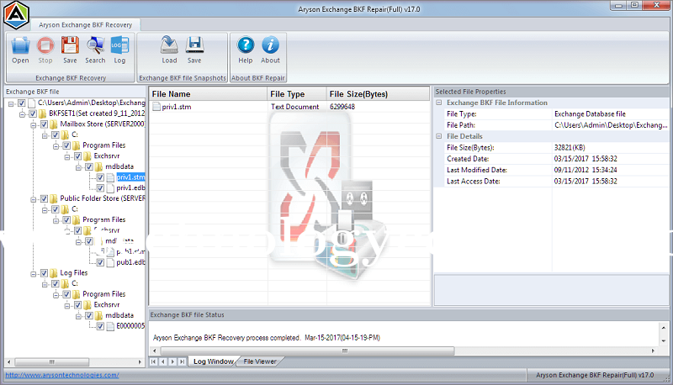Click the Created Date value 03/15/2017

[586, 159]
